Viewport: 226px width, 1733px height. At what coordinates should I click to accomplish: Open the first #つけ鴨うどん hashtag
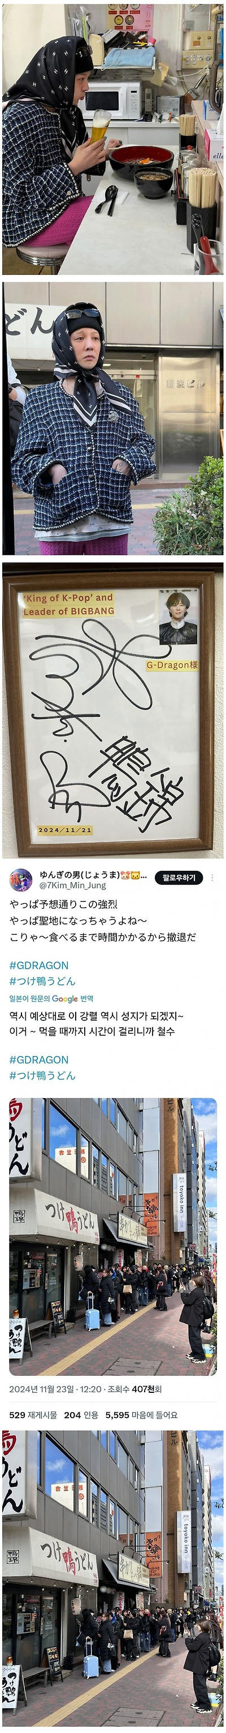pos(42,981)
